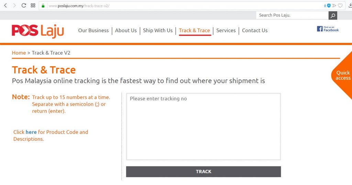Click inside the tracking number text area

point(203,126)
